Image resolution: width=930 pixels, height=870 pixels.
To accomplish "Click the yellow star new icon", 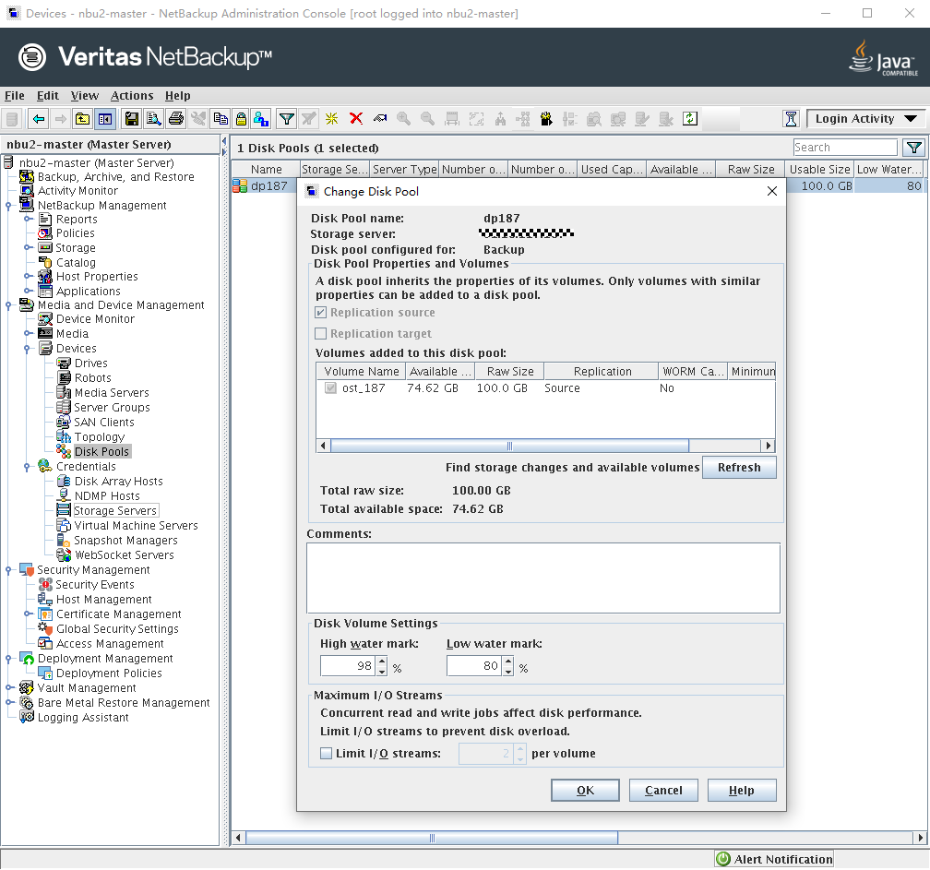I will (x=331, y=119).
